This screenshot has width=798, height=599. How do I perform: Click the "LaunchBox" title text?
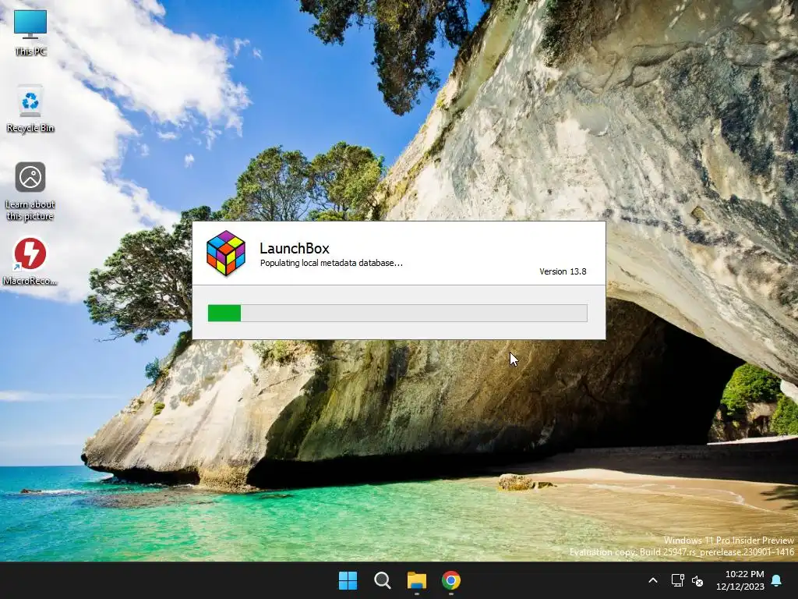click(x=294, y=248)
